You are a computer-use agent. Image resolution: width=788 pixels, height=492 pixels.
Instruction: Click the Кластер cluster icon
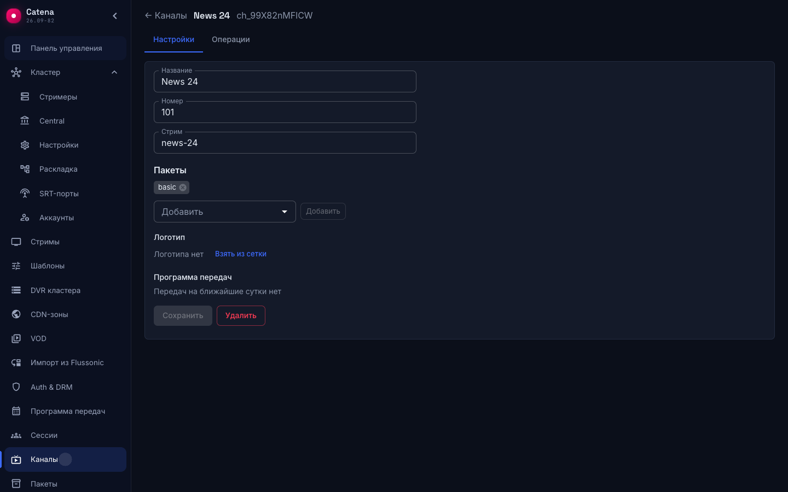pos(16,72)
